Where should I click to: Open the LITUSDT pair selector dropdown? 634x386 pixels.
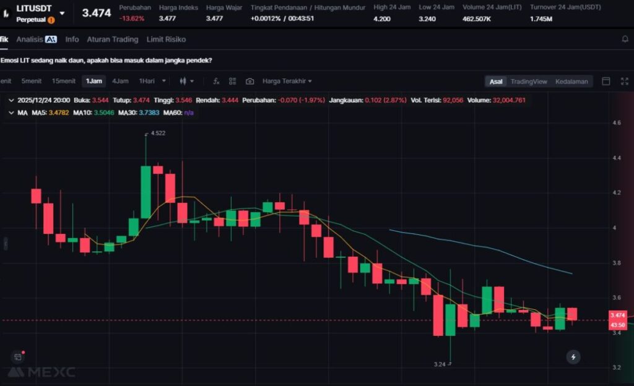point(62,13)
